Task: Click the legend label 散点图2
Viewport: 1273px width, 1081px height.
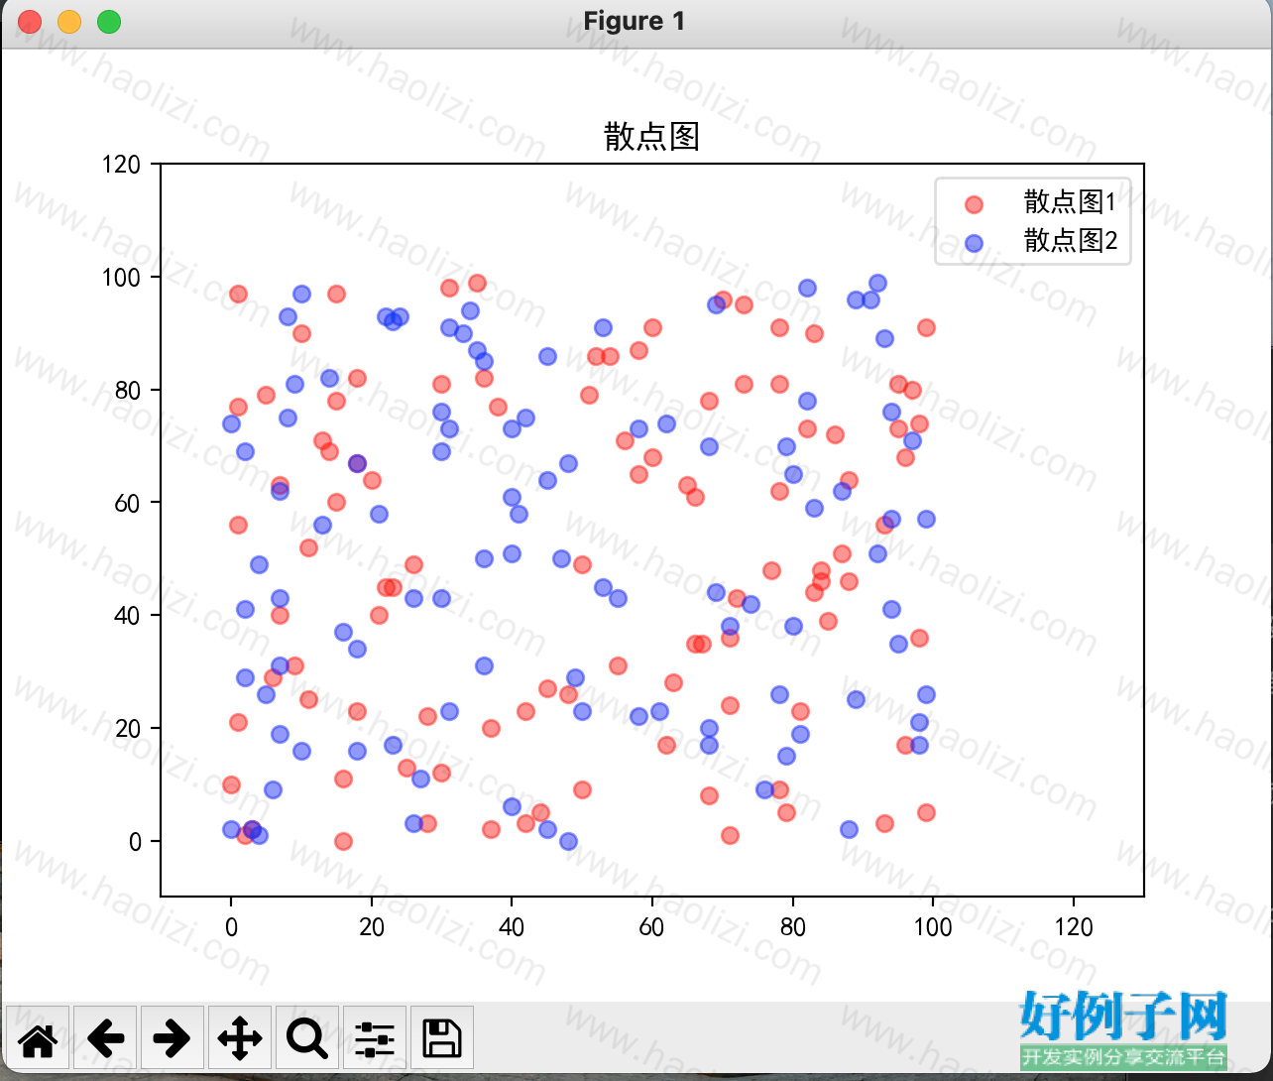Action: point(1071,240)
